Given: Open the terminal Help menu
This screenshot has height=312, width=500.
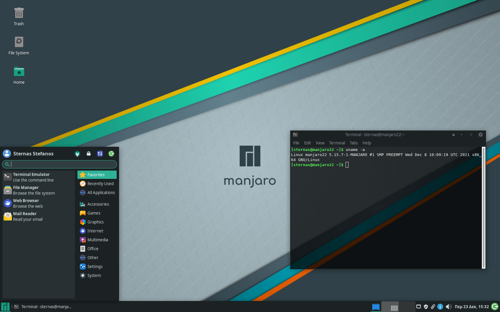Looking at the screenshot, I should 367,143.
